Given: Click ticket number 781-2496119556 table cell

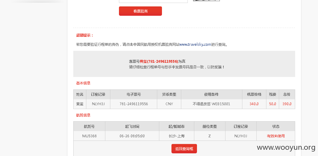Looking at the screenshot, I should point(134,104).
